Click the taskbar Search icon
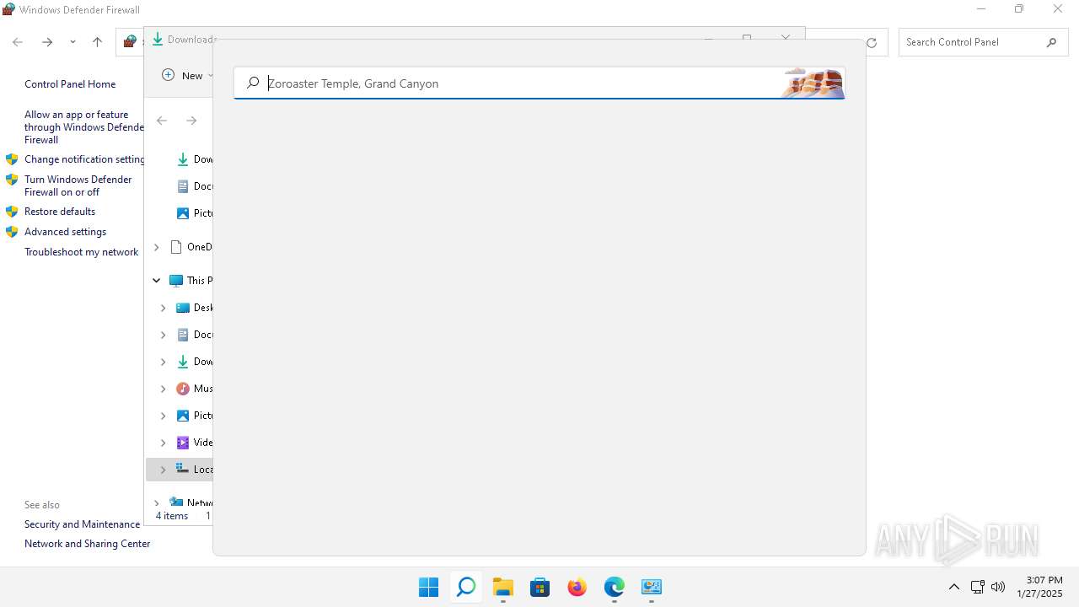Viewport: 1079px width, 607px height. point(465,587)
